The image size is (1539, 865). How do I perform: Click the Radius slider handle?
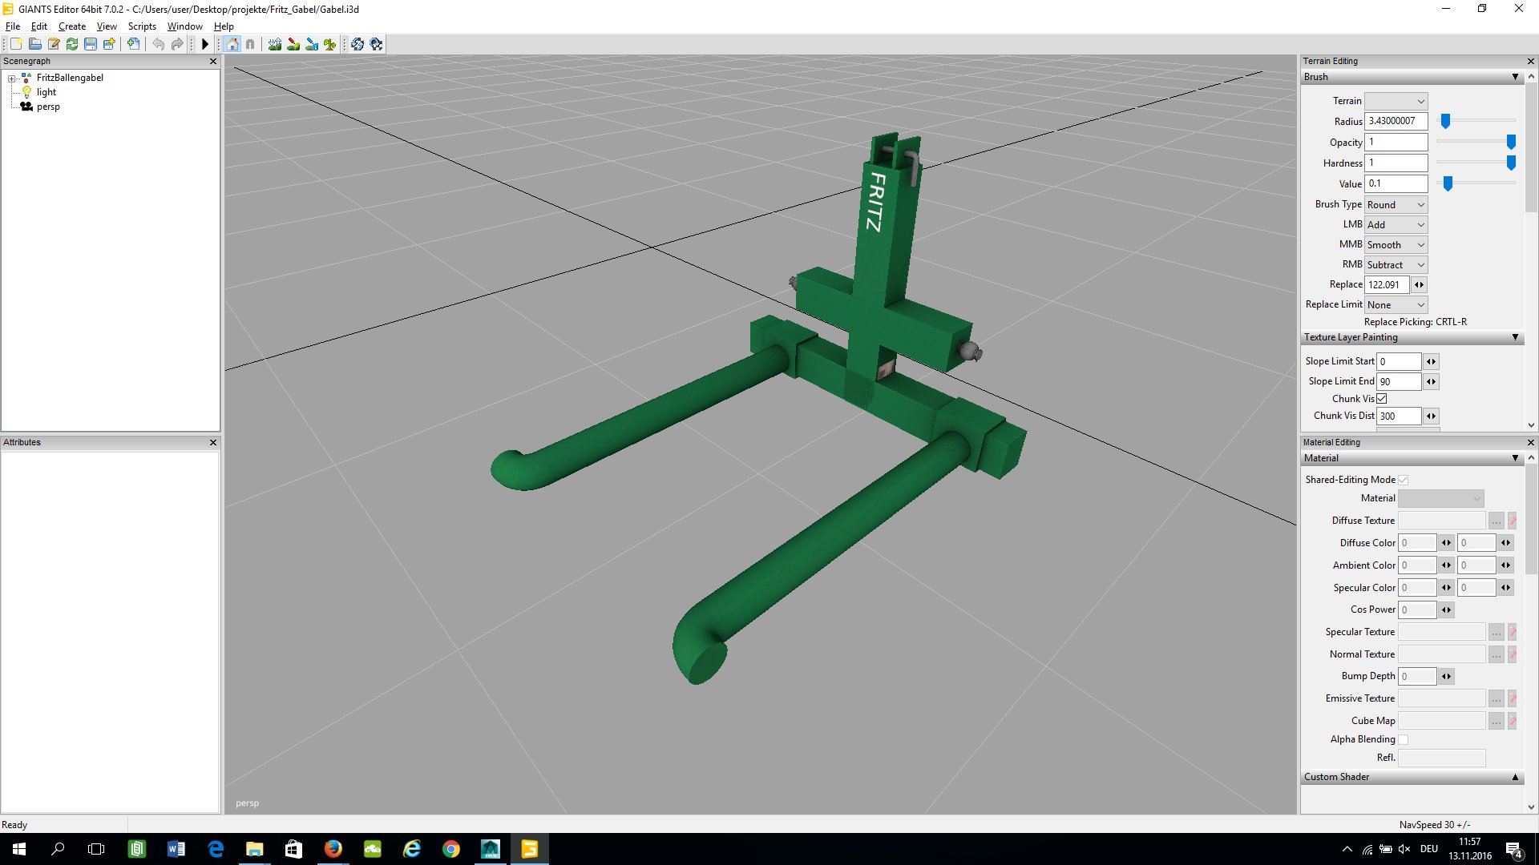pyautogui.click(x=1445, y=121)
